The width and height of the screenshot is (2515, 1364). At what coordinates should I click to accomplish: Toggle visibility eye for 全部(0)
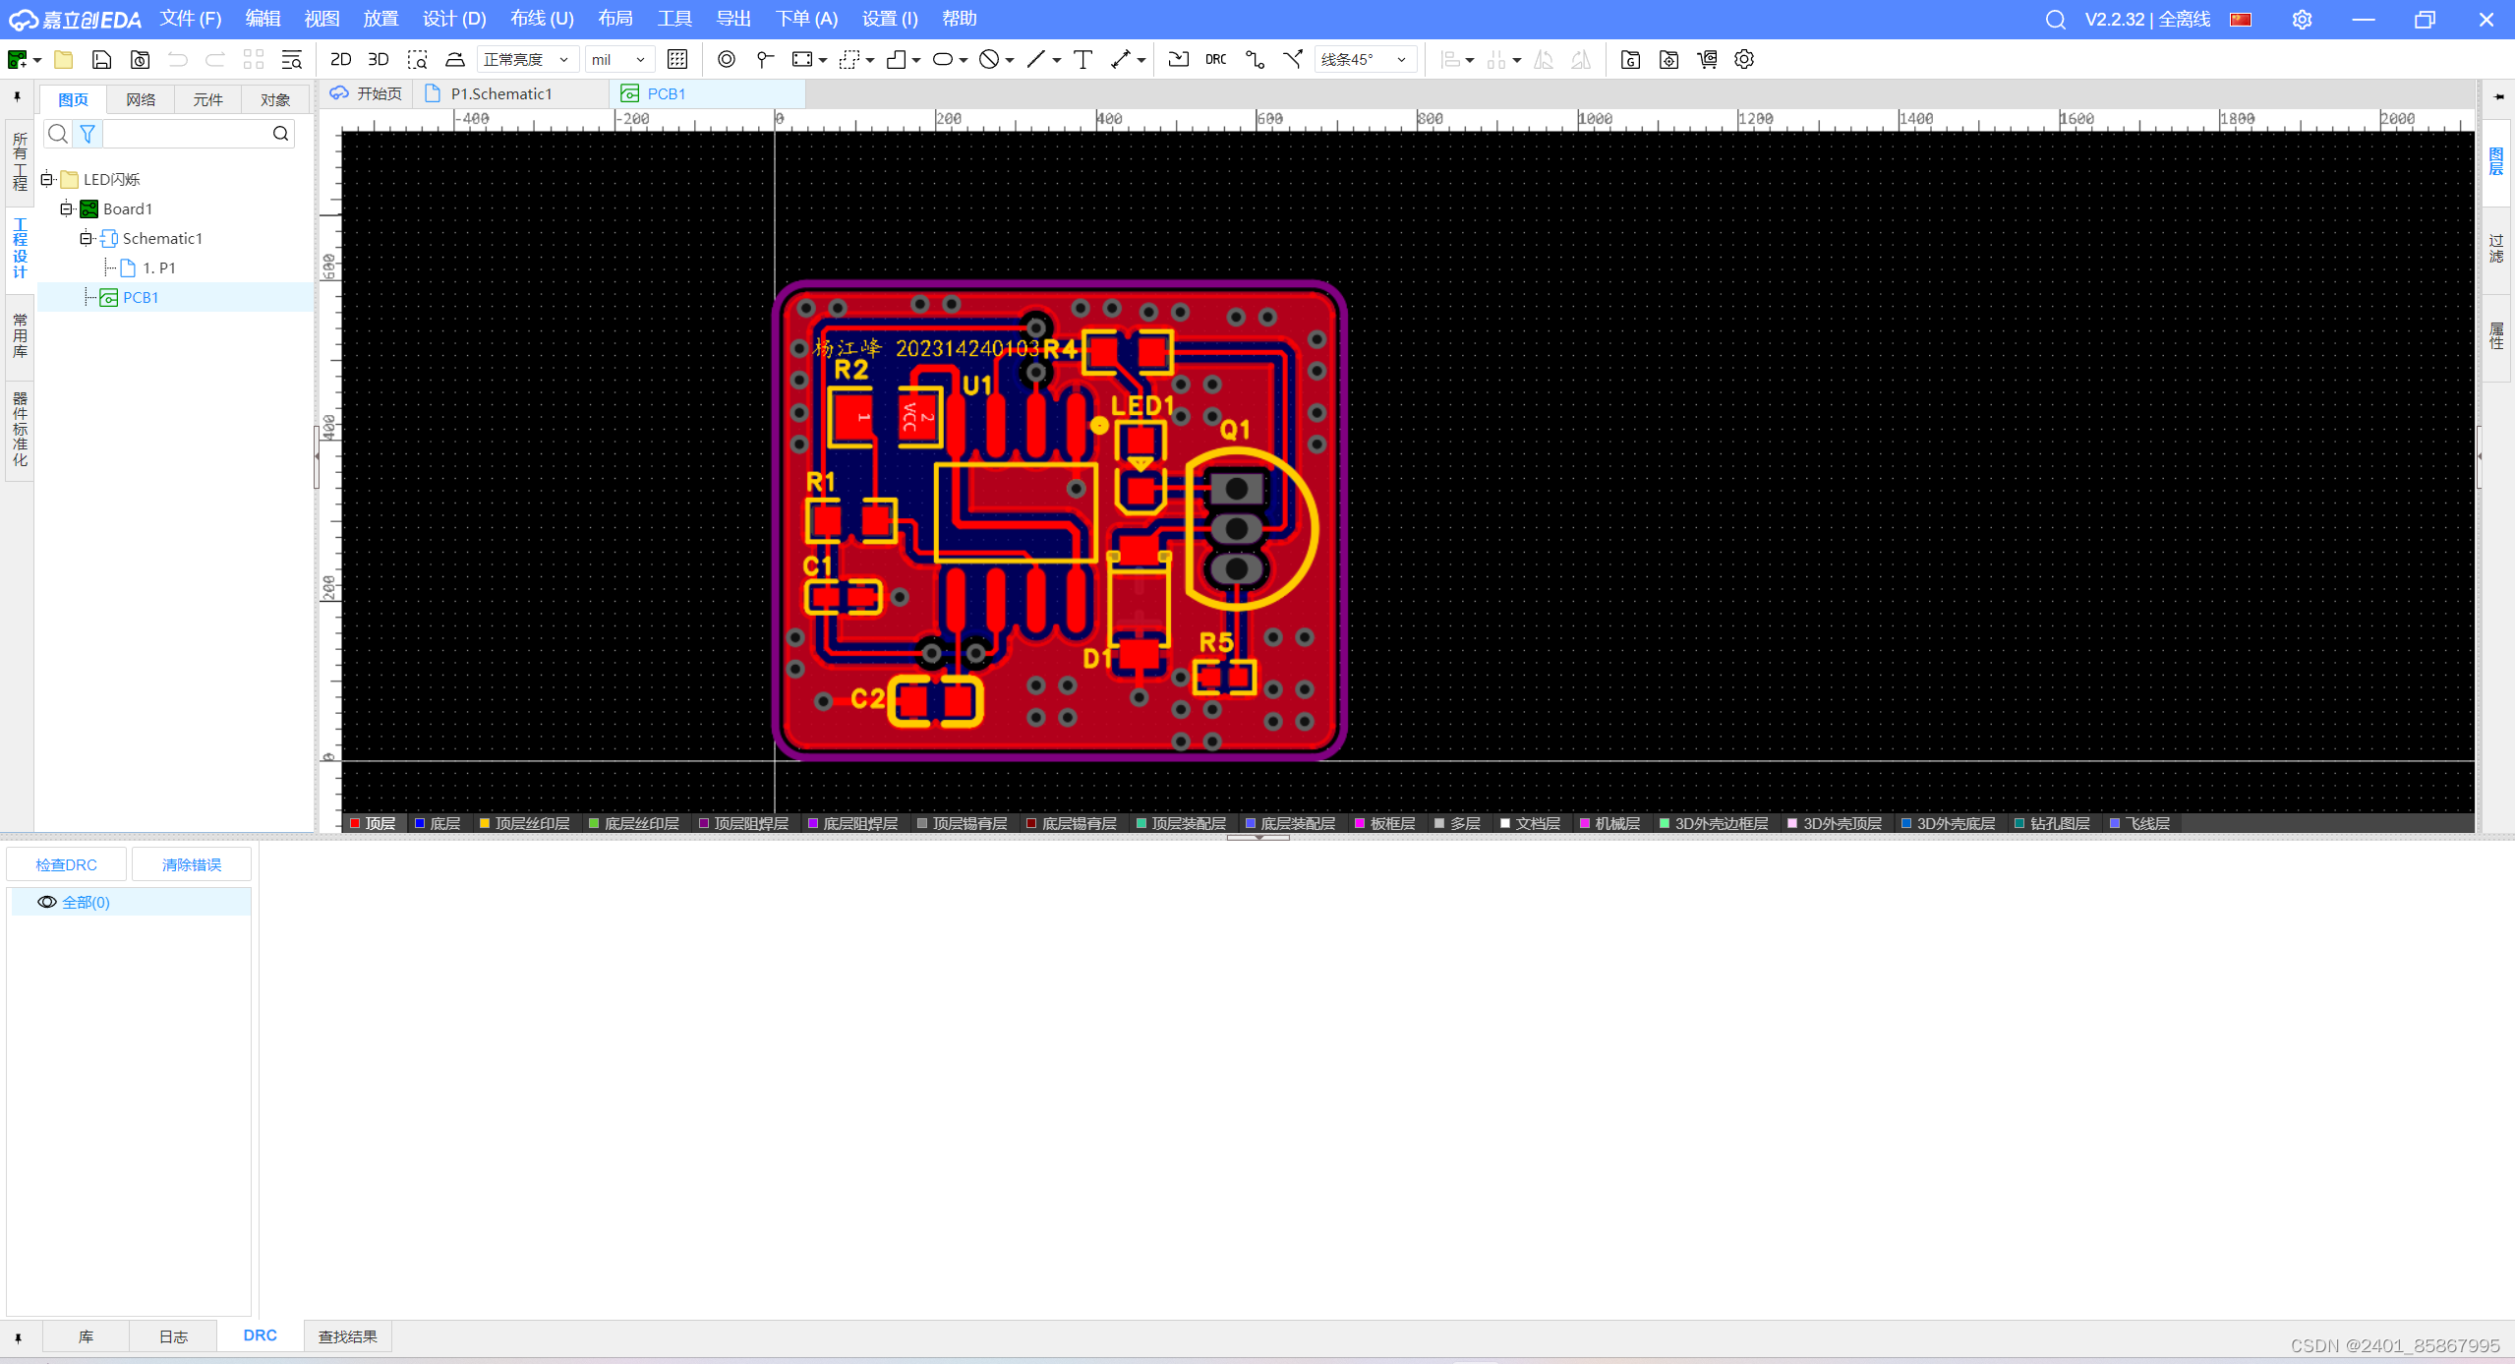[x=46, y=902]
